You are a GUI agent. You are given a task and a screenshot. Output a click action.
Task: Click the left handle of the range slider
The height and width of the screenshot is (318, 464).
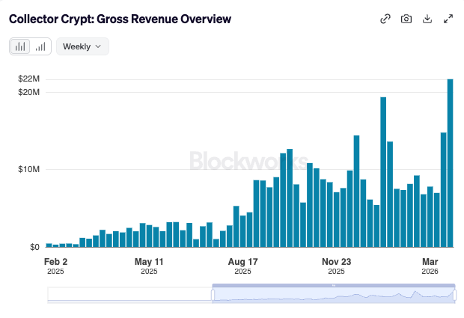click(x=213, y=295)
